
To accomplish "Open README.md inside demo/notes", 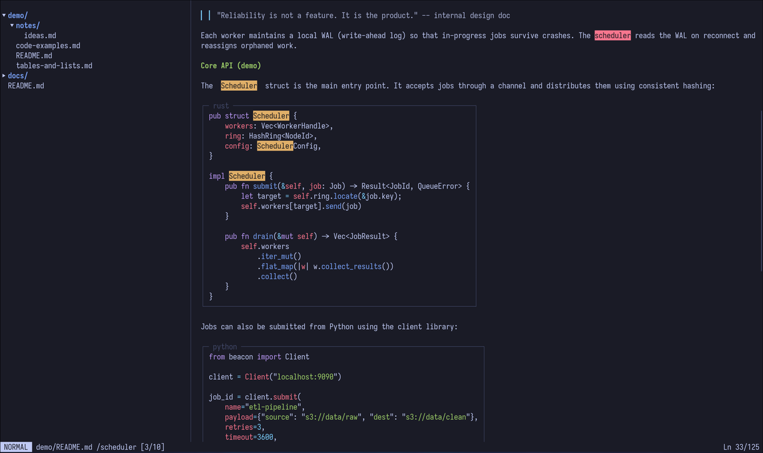I will point(34,55).
